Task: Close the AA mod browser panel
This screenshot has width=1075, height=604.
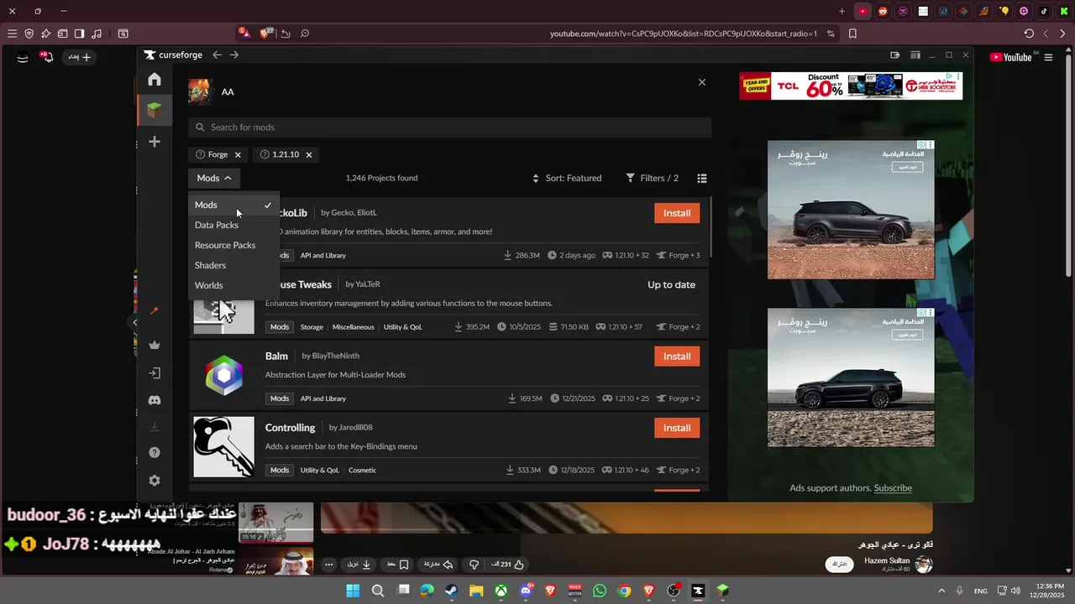Action: (702, 82)
